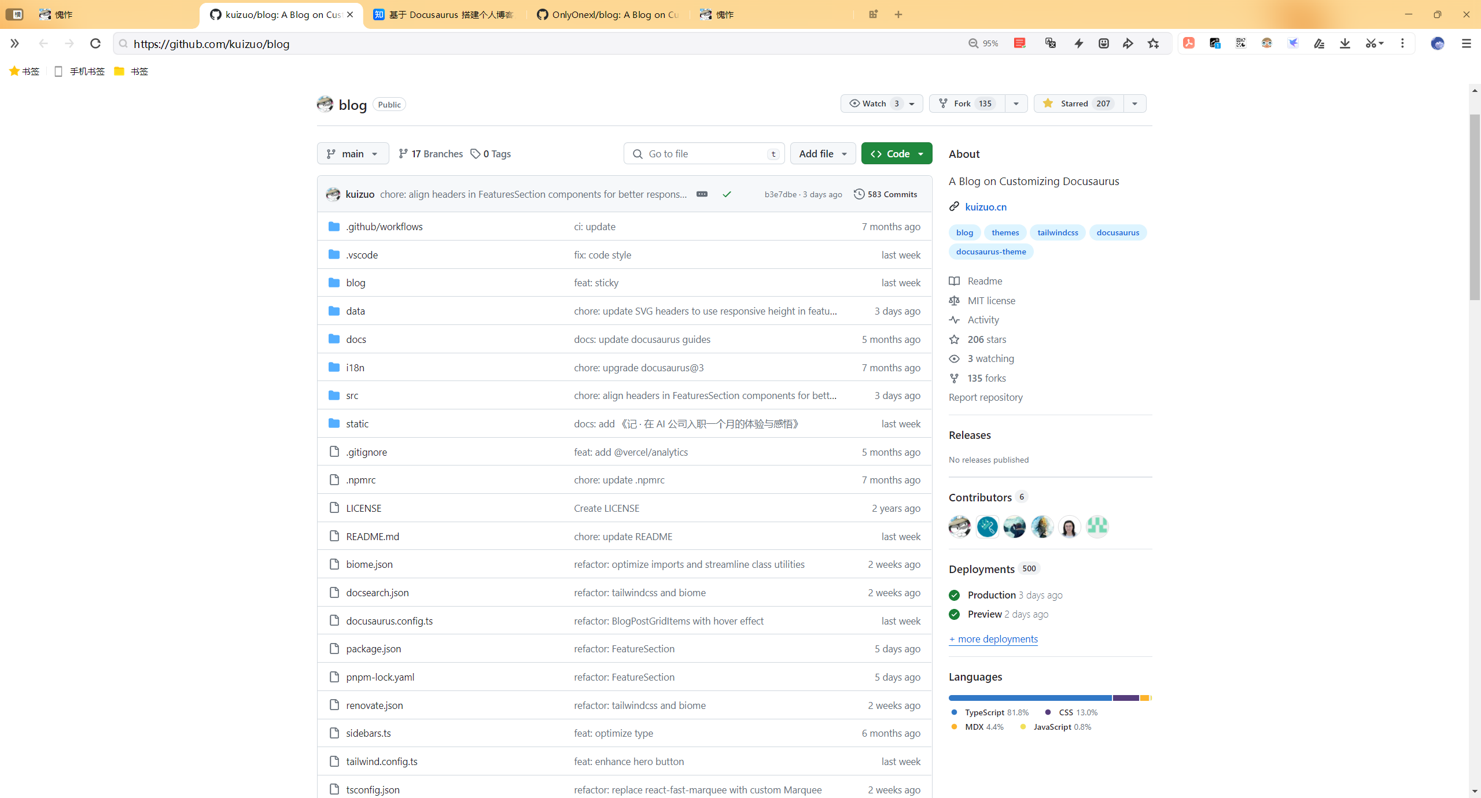Click the new tab plus button
The width and height of the screenshot is (1481, 798).
click(x=898, y=14)
